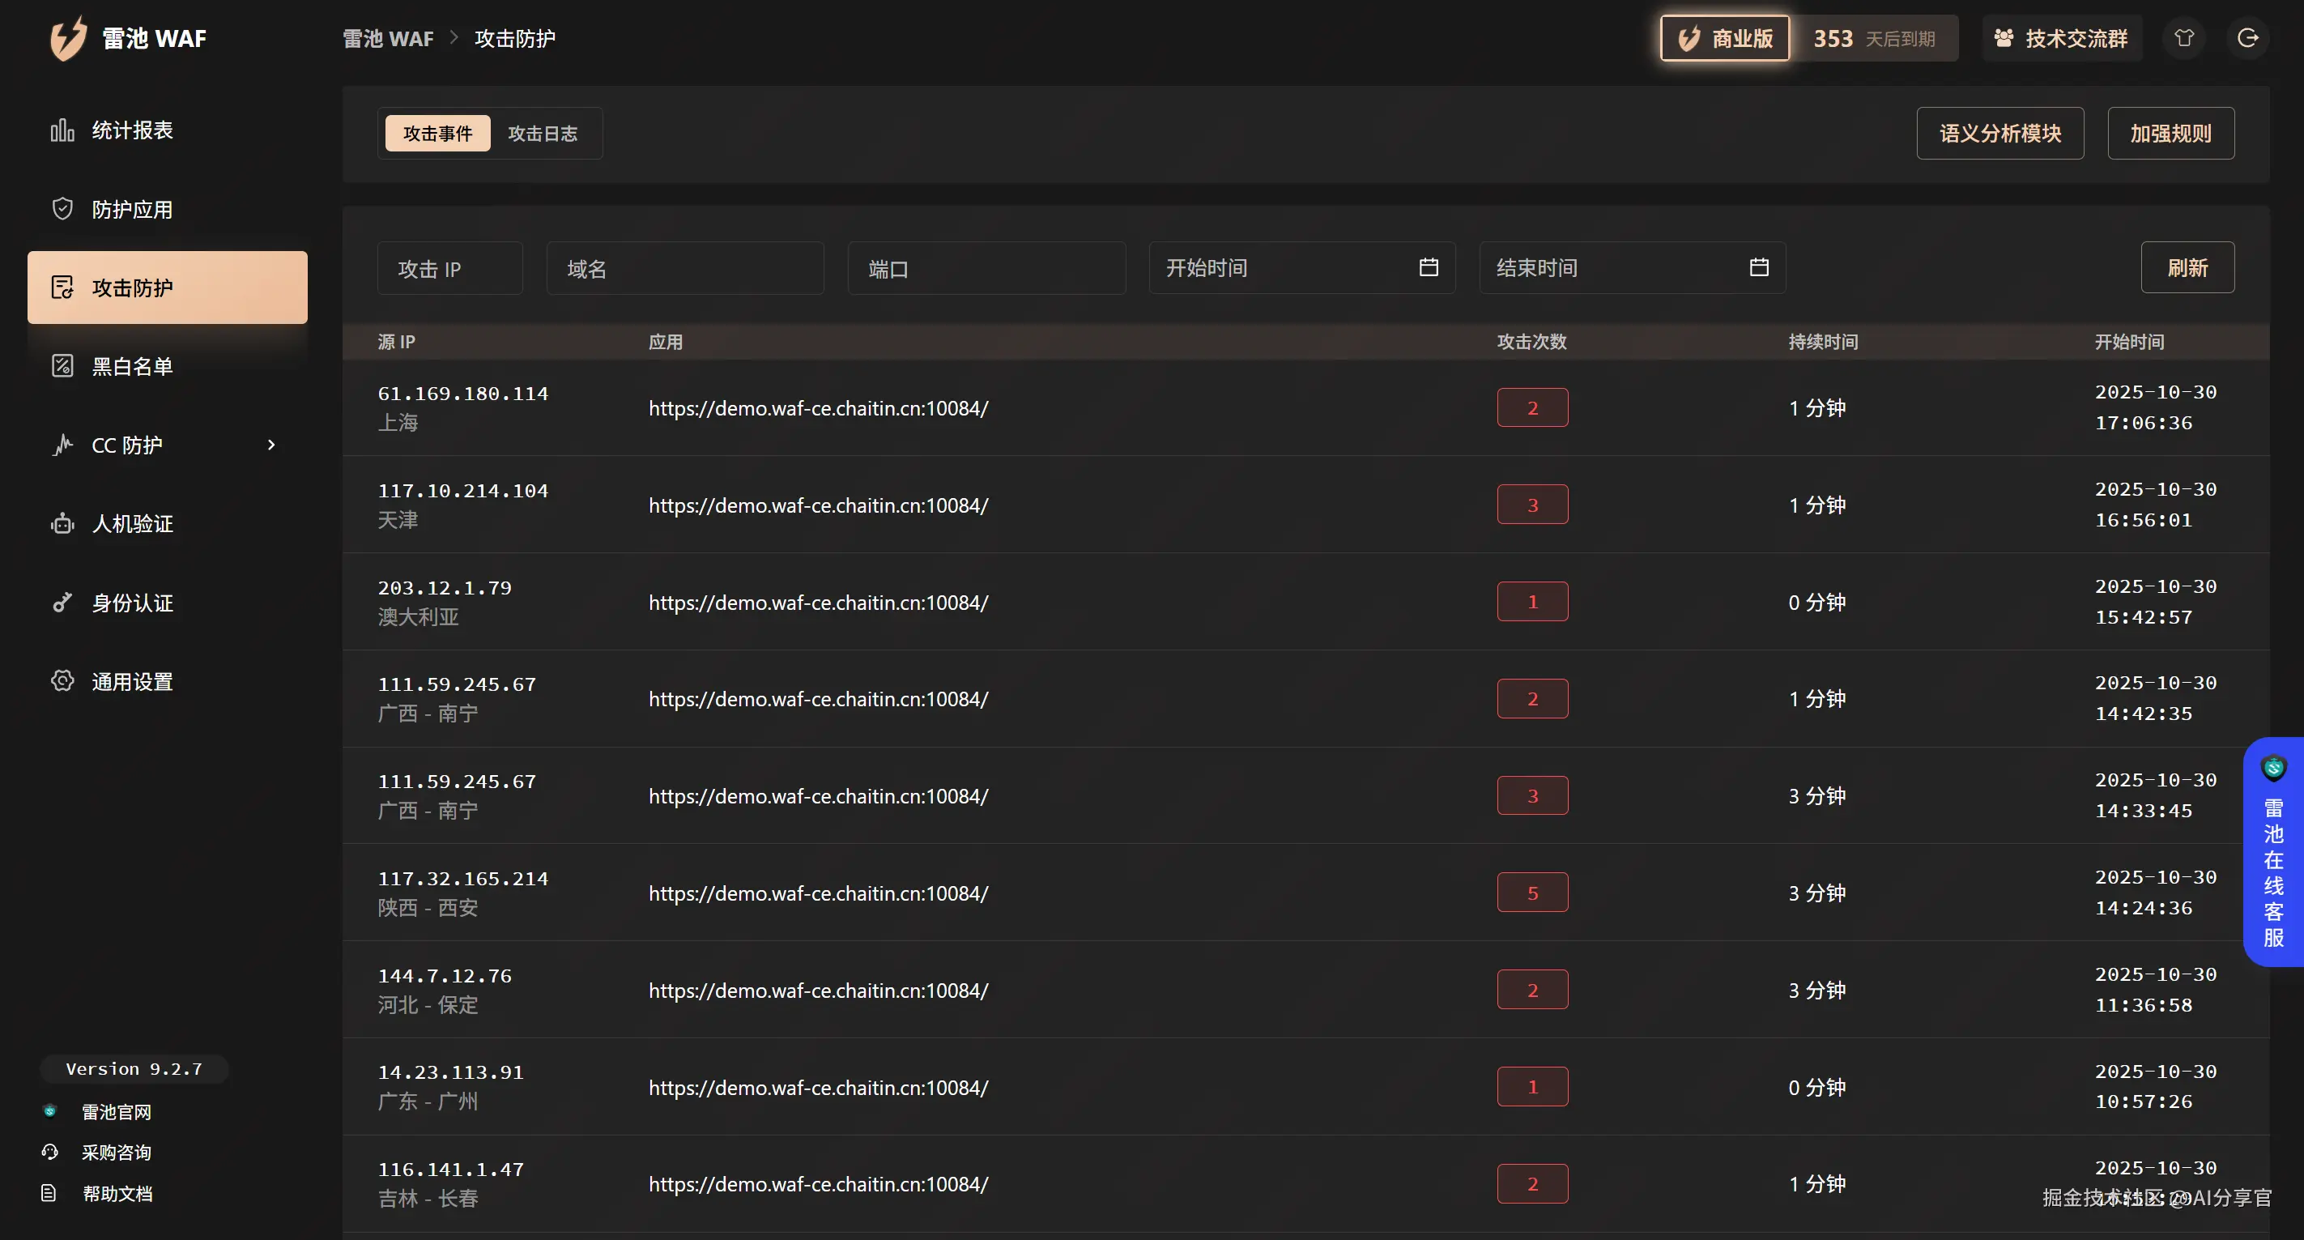Open the 统计报表 statistics sidebar icon
The image size is (2304, 1240).
click(62, 130)
